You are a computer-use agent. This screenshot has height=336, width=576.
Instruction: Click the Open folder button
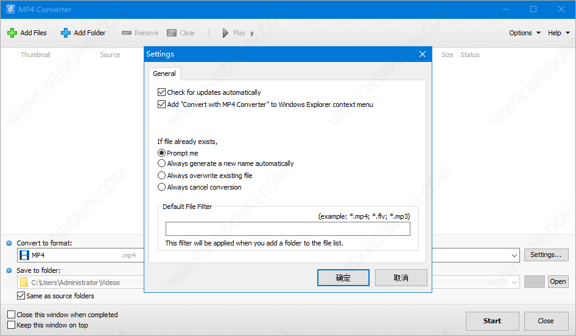[x=558, y=281]
